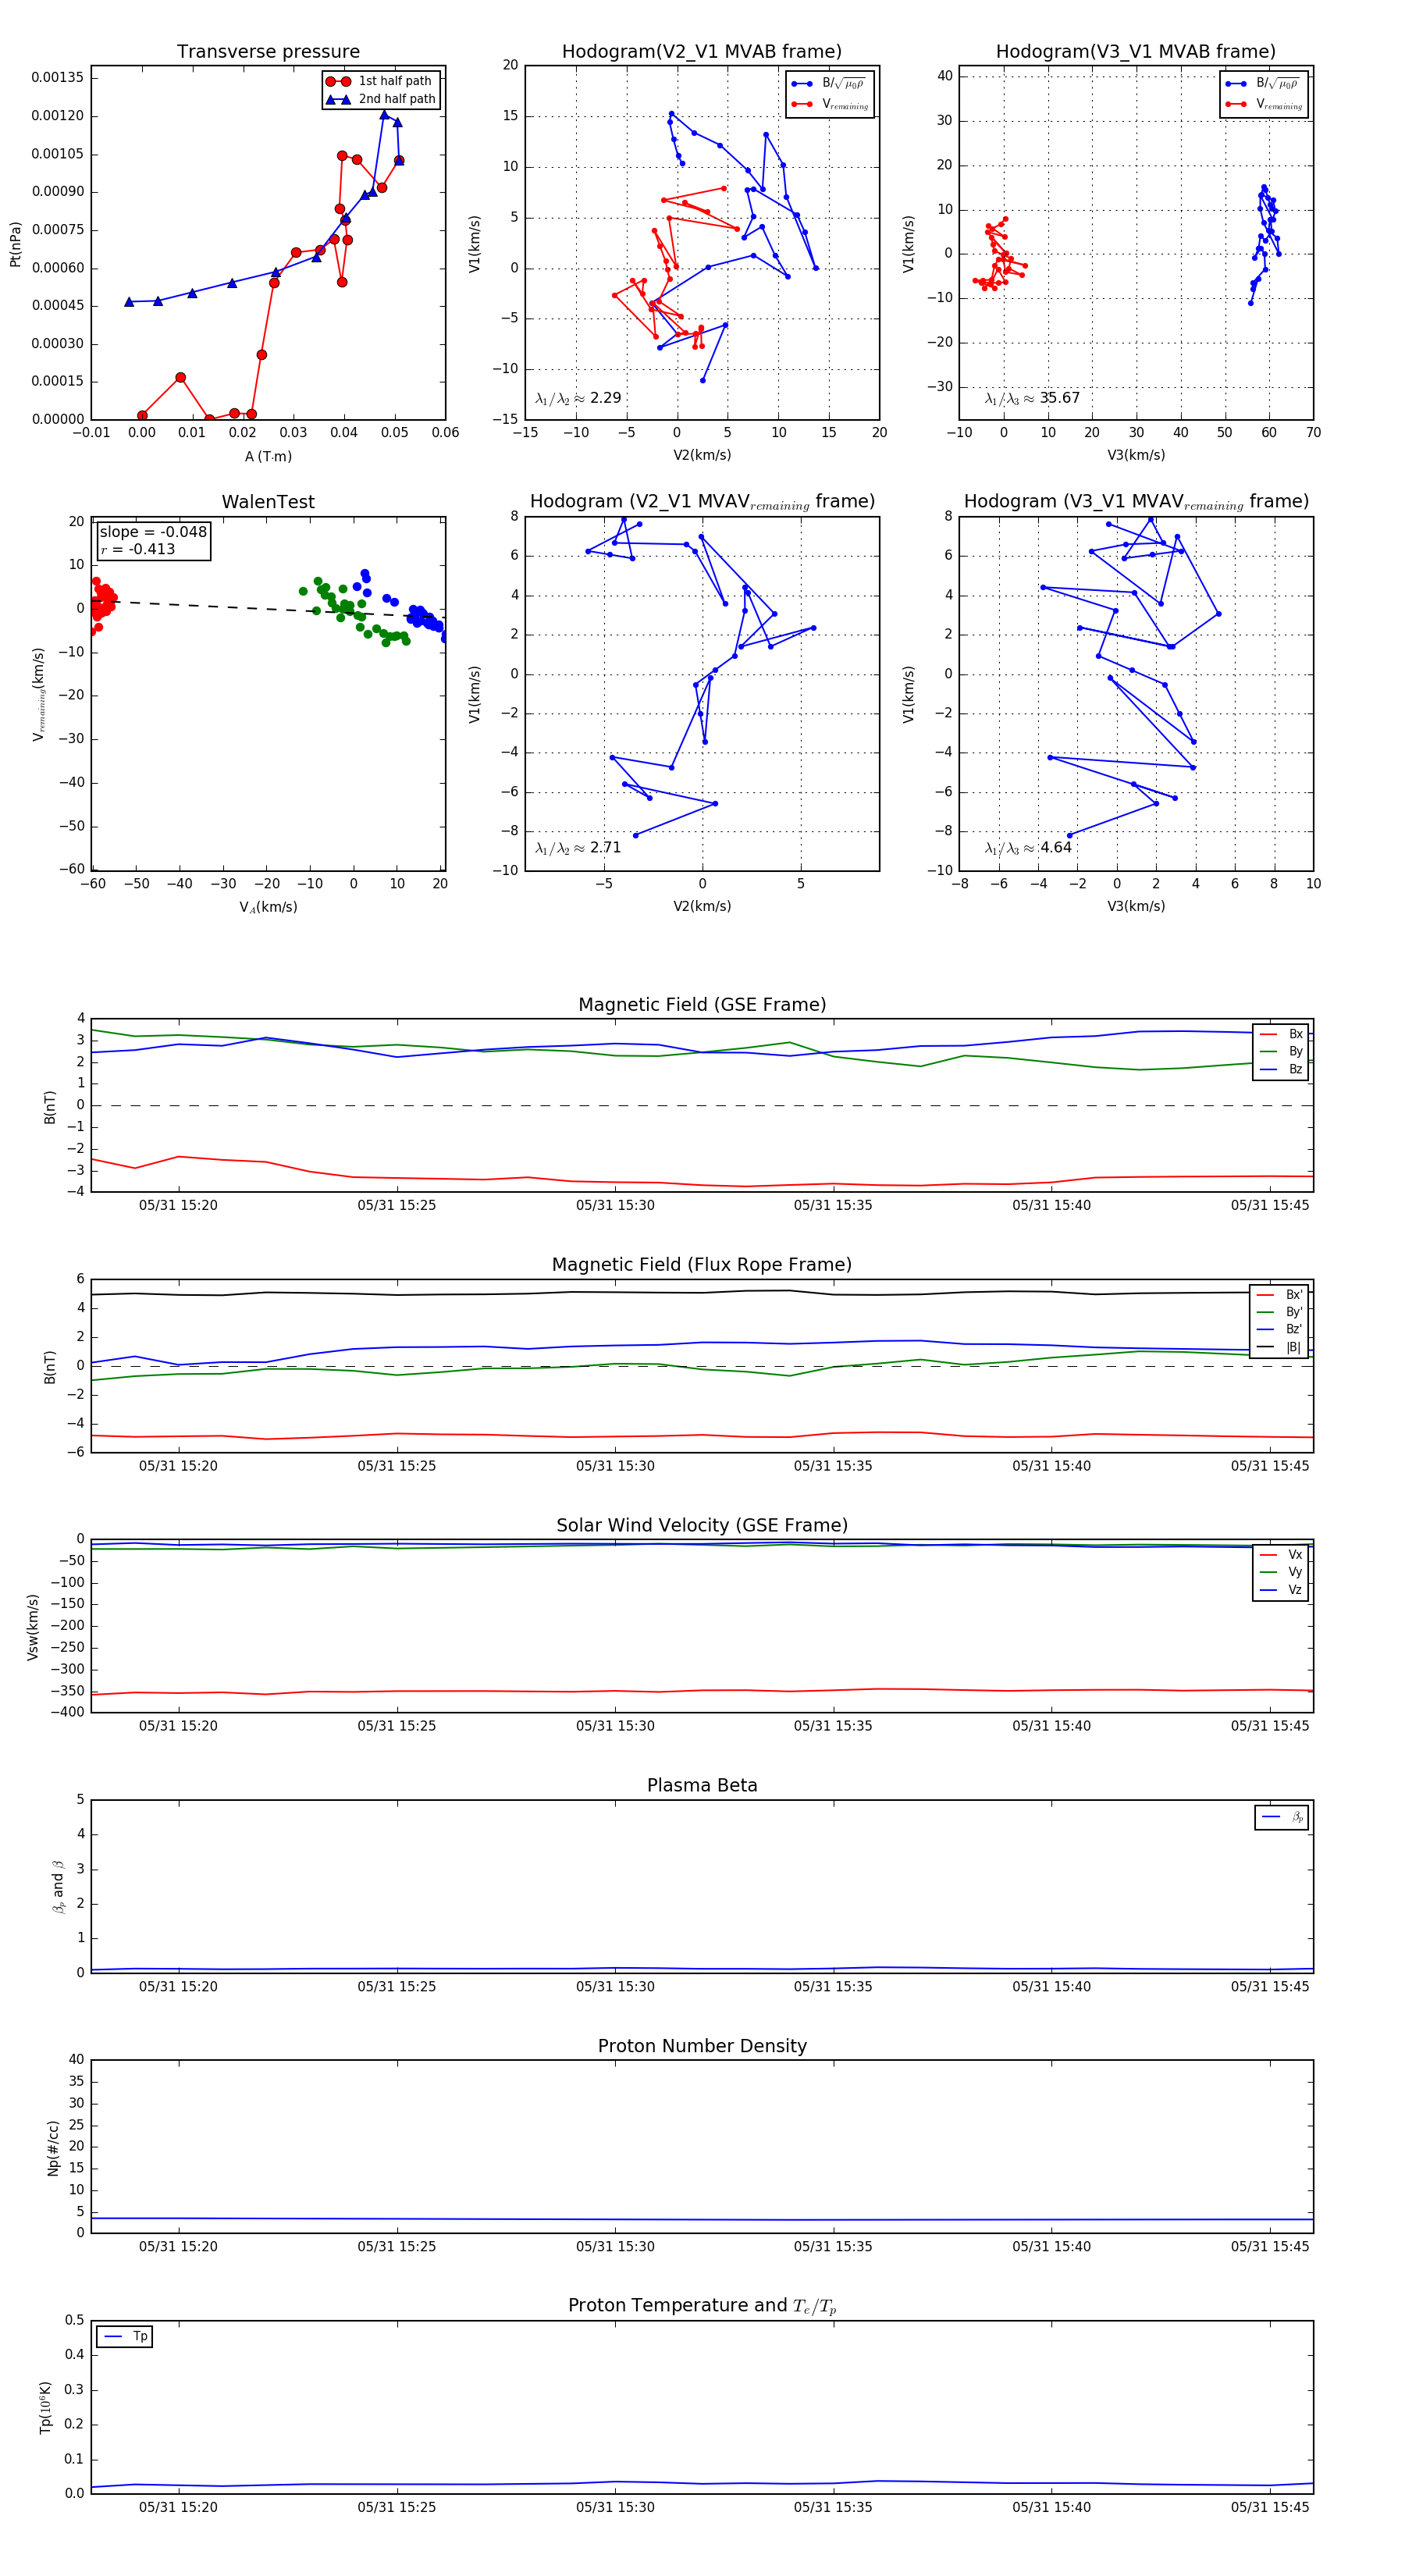Click the "Hodogram(V3_V1 MVAB frame)" title
Viewport: 1405px width, 2576px height.
(1136, 52)
